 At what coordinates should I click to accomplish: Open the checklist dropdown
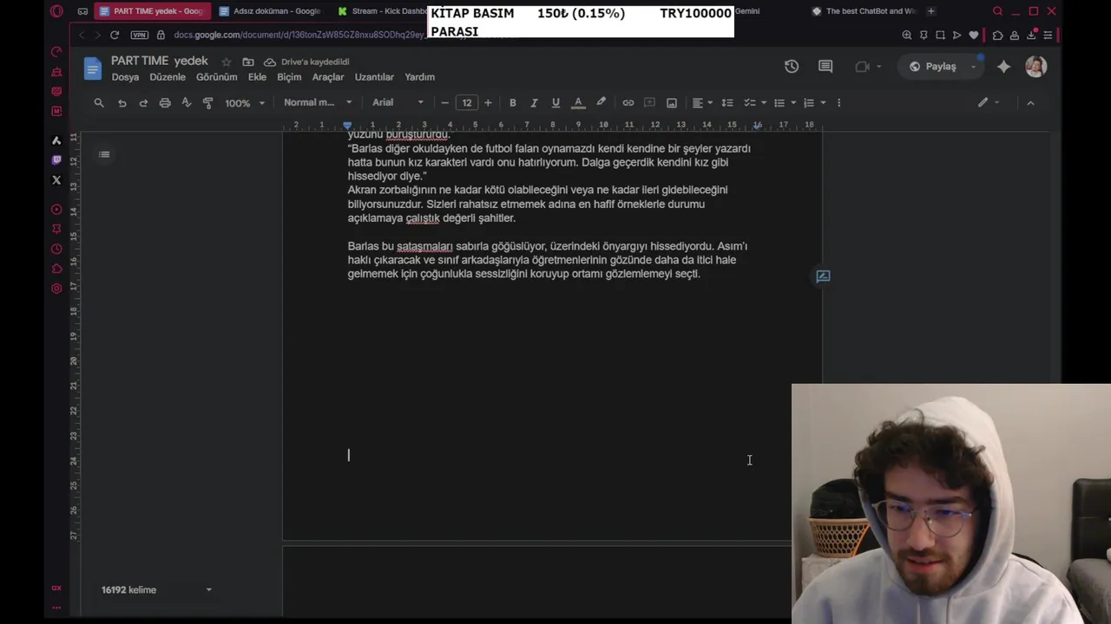tap(754, 102)
